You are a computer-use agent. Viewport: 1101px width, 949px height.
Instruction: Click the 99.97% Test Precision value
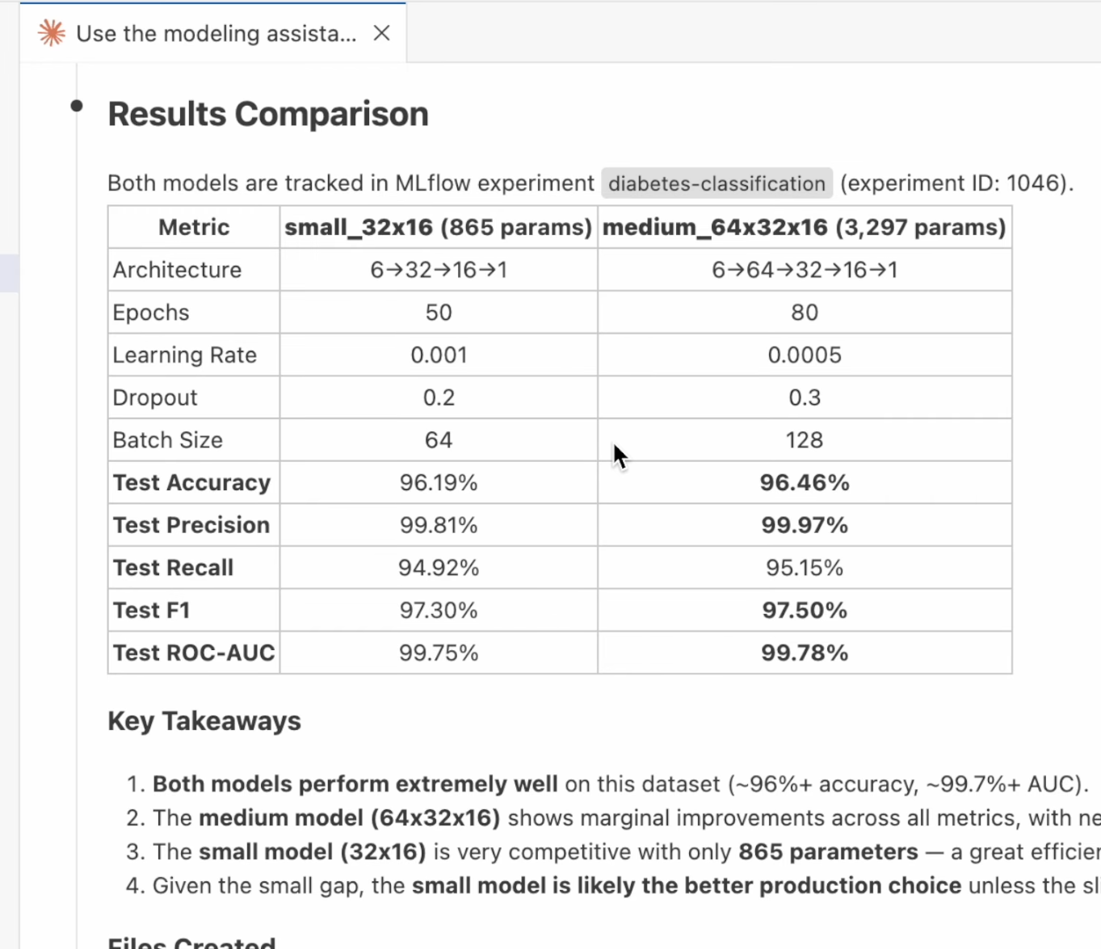tap(804, 526)
